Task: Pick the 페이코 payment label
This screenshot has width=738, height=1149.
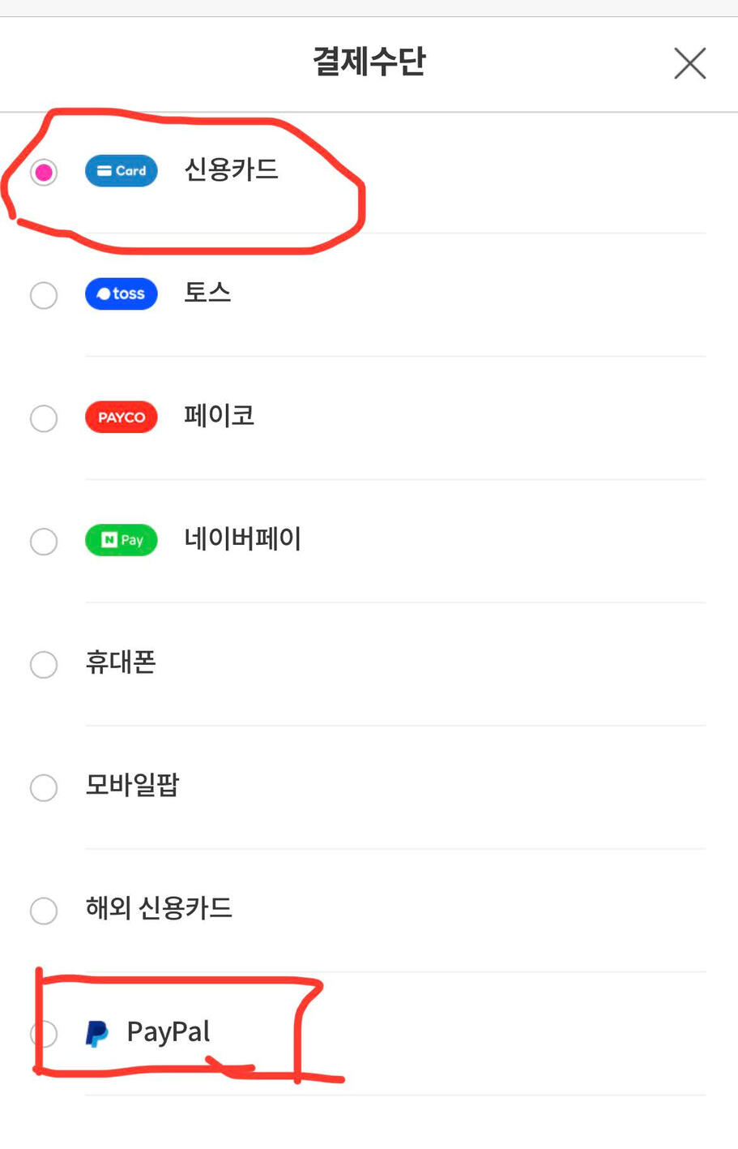Action: pyautogui.click(x=220, y=417)
